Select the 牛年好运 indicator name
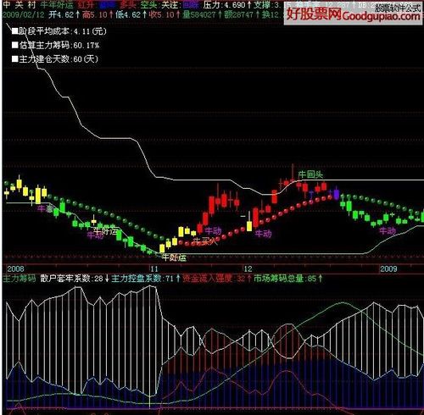Screen dimensions: 424x415 click(x=57, y=4)
